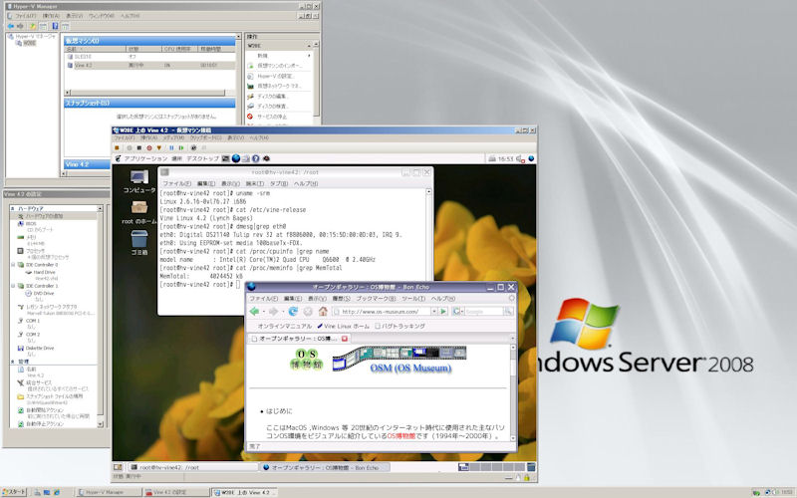Click the help icon in Hyper-V Manager toolbar
The width and height of the screenshot is (797, 498).
tap(55, 26)
